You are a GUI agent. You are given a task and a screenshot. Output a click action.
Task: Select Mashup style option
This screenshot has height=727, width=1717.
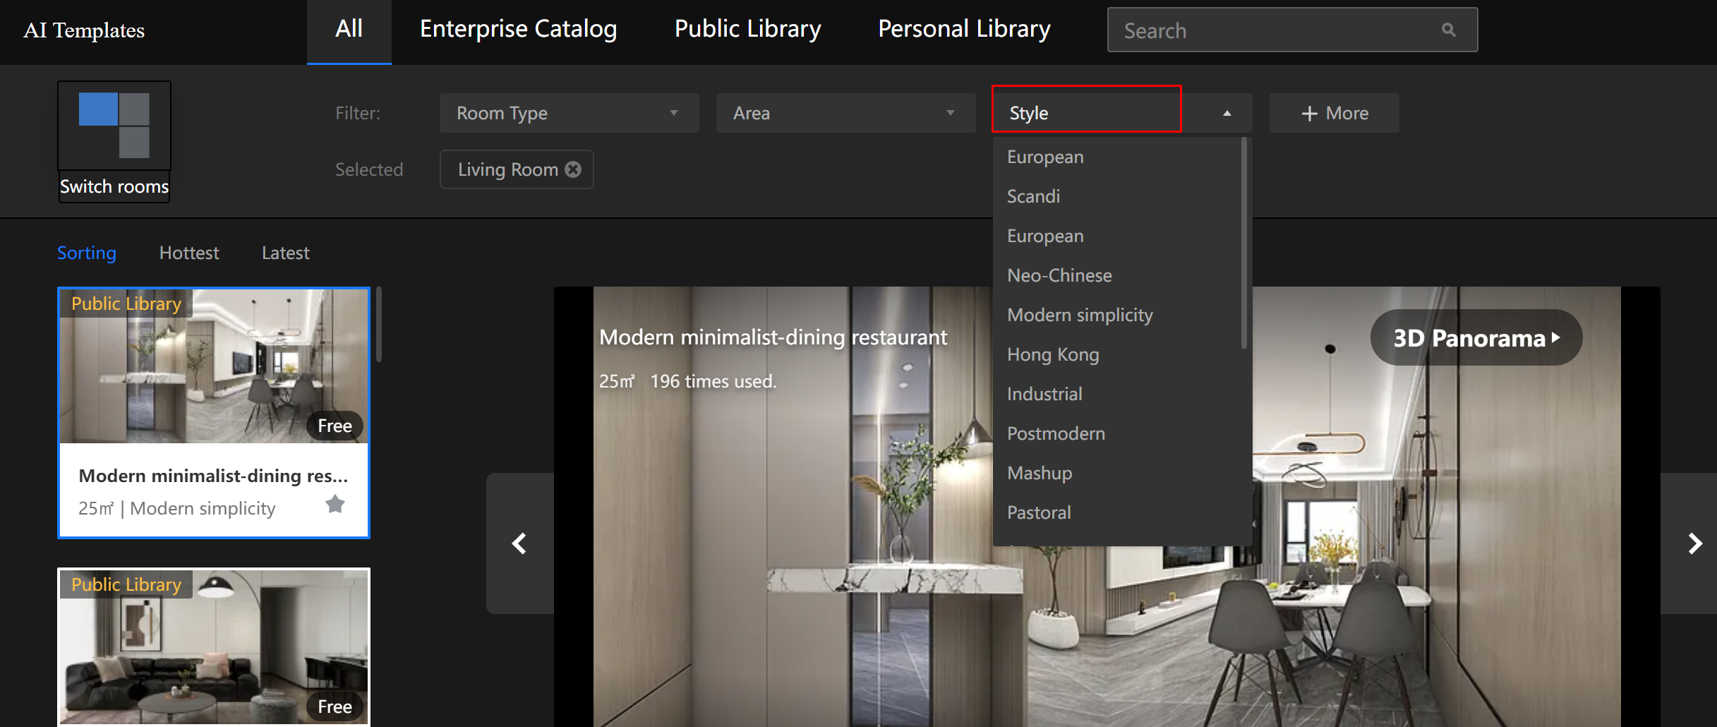coord(1116,473)
